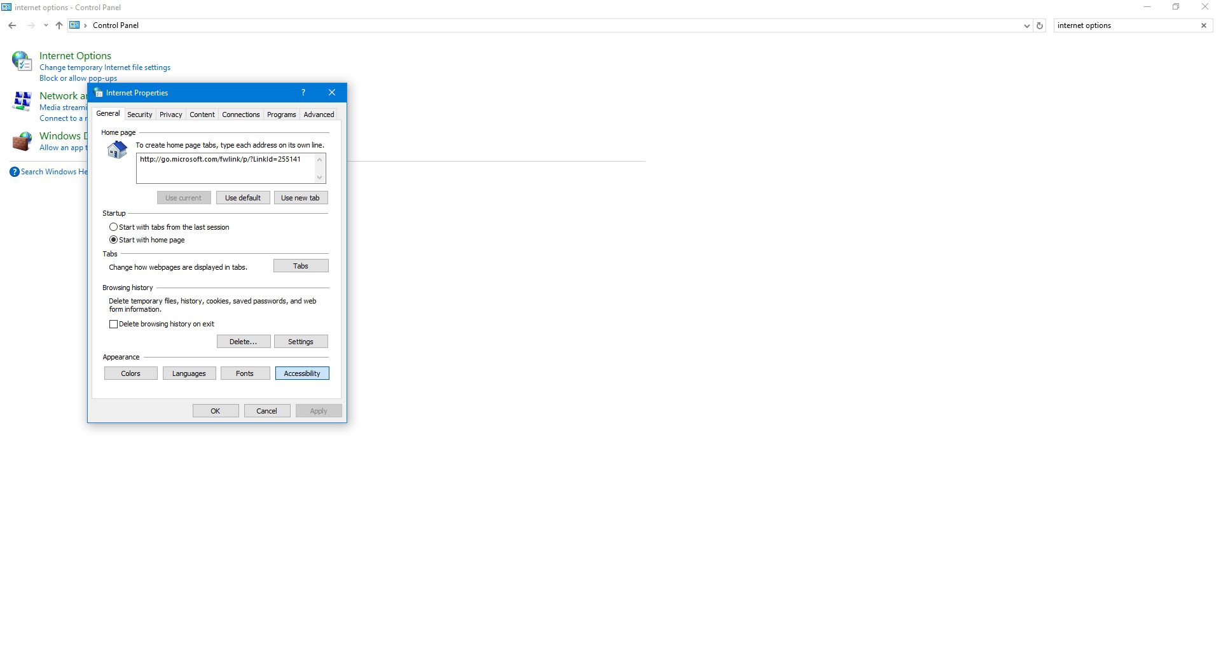Screen dimensions: 1221x668
Task: Click the Use new tab button
Action: [x=301, y=198]
